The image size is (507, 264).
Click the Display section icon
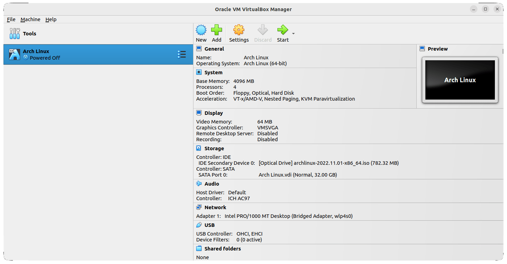pos(199,112)
